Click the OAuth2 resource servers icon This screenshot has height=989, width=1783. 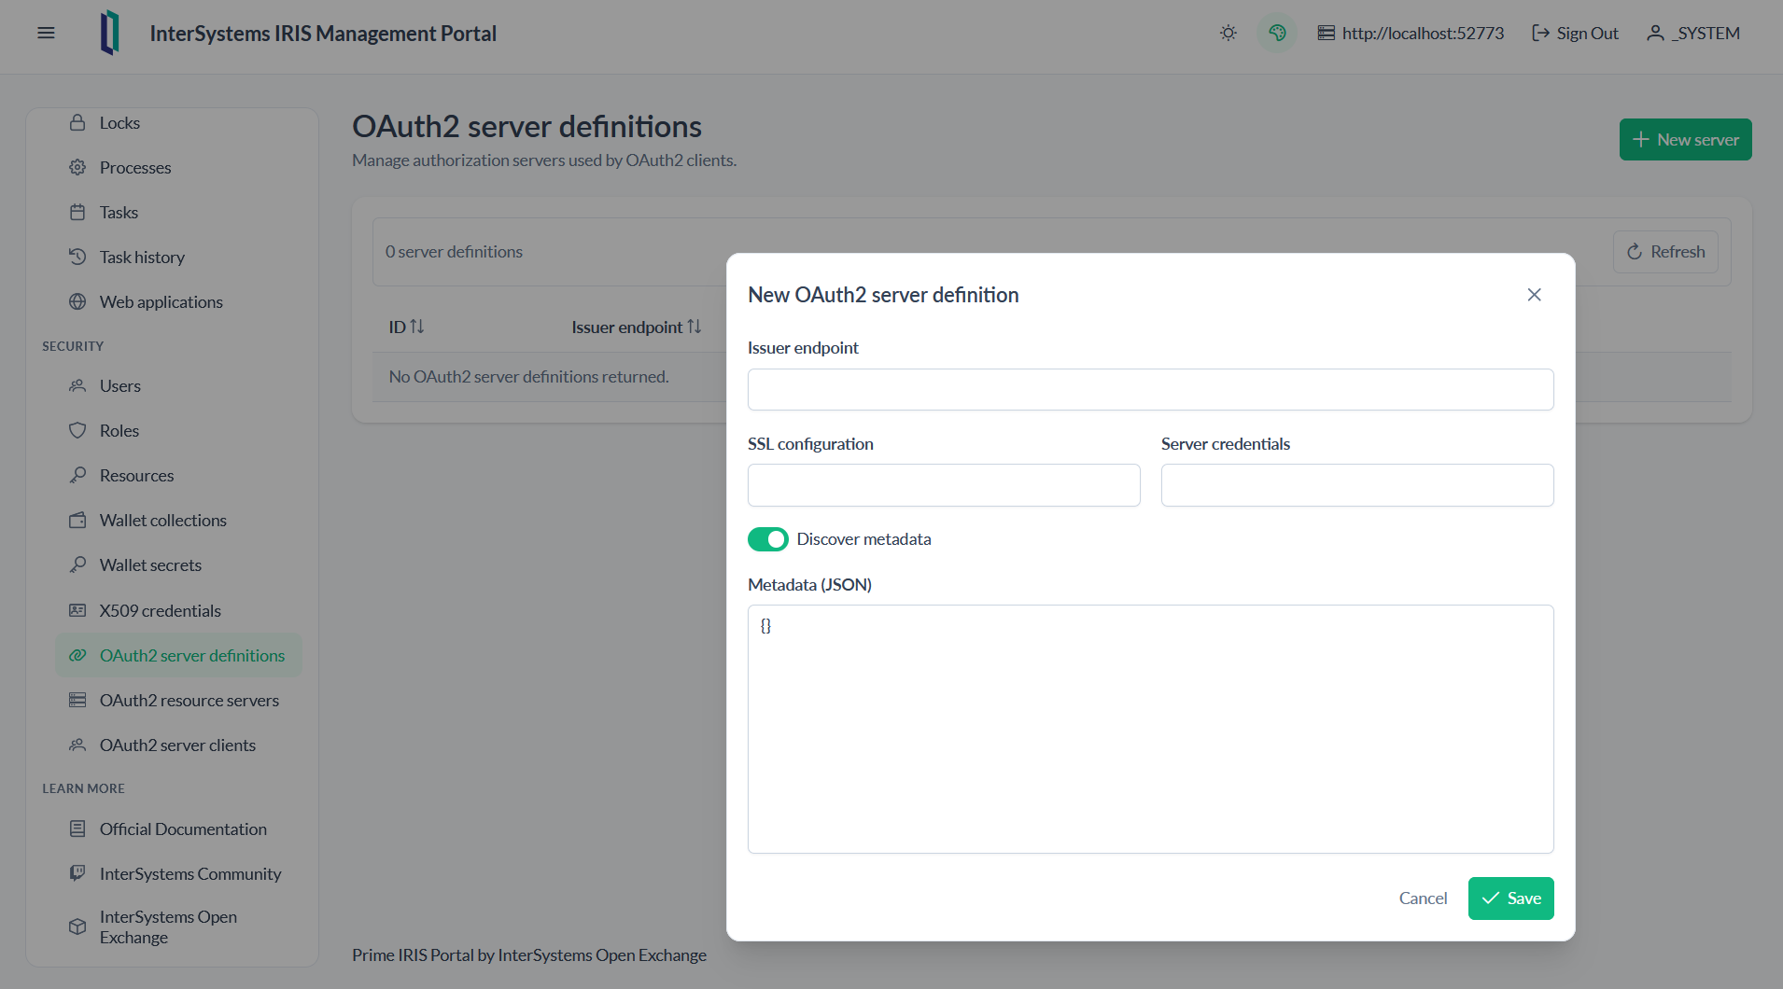pos(77,701)
